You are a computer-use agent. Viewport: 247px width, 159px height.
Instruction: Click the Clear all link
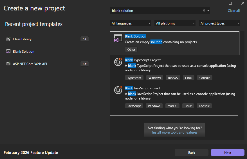click(233, 11)
